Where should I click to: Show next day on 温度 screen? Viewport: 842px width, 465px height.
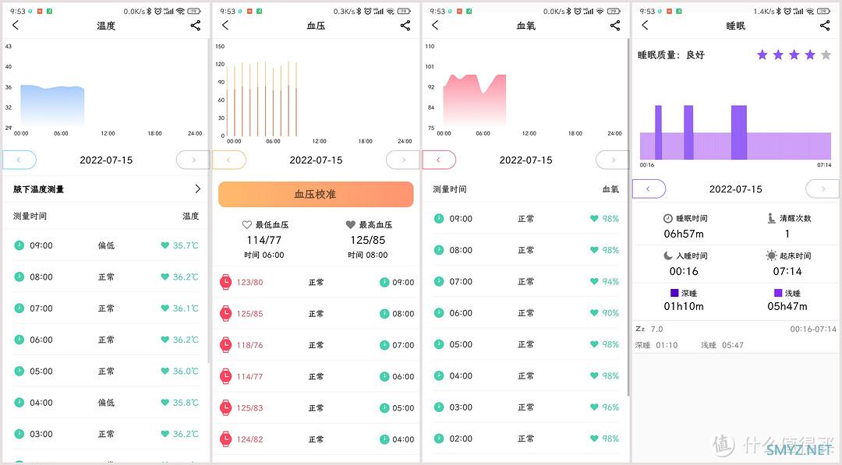pyautogui.click(x=193, y=160)
